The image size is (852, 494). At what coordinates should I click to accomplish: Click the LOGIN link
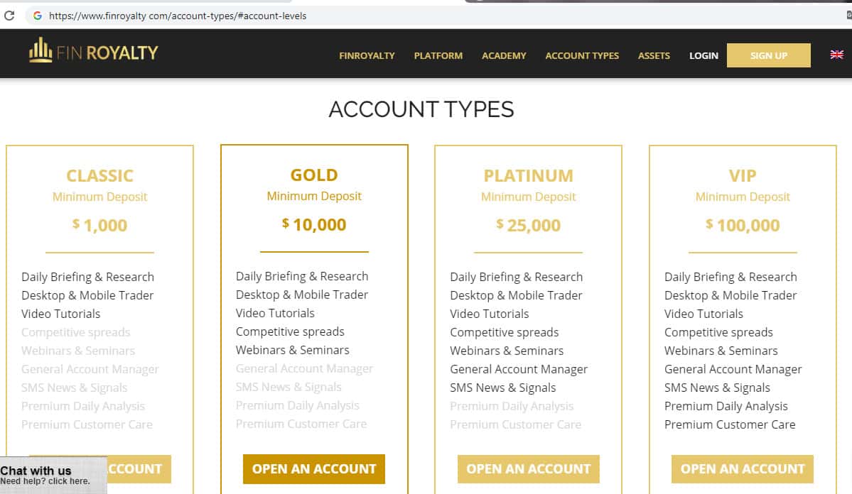point(703,55)
